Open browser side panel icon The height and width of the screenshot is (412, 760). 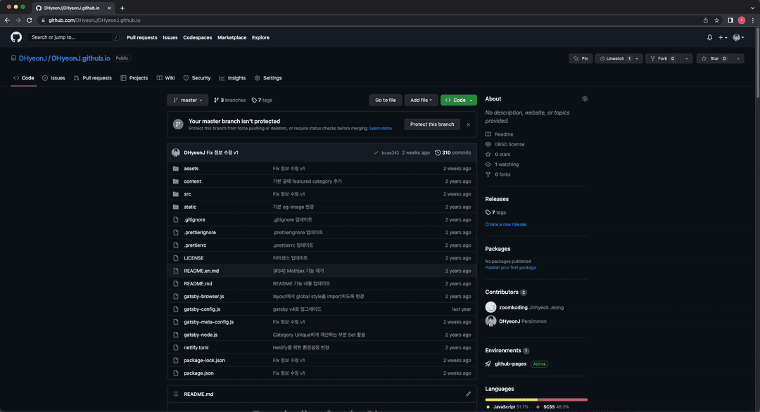pos(730,20)
